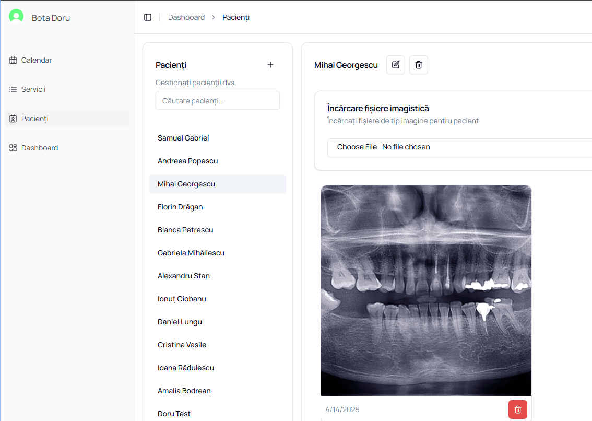Viewport: 592px width, 421px height.
Task: Select patient Ionuț Ciobanu
Action: (x=218, y=299)
